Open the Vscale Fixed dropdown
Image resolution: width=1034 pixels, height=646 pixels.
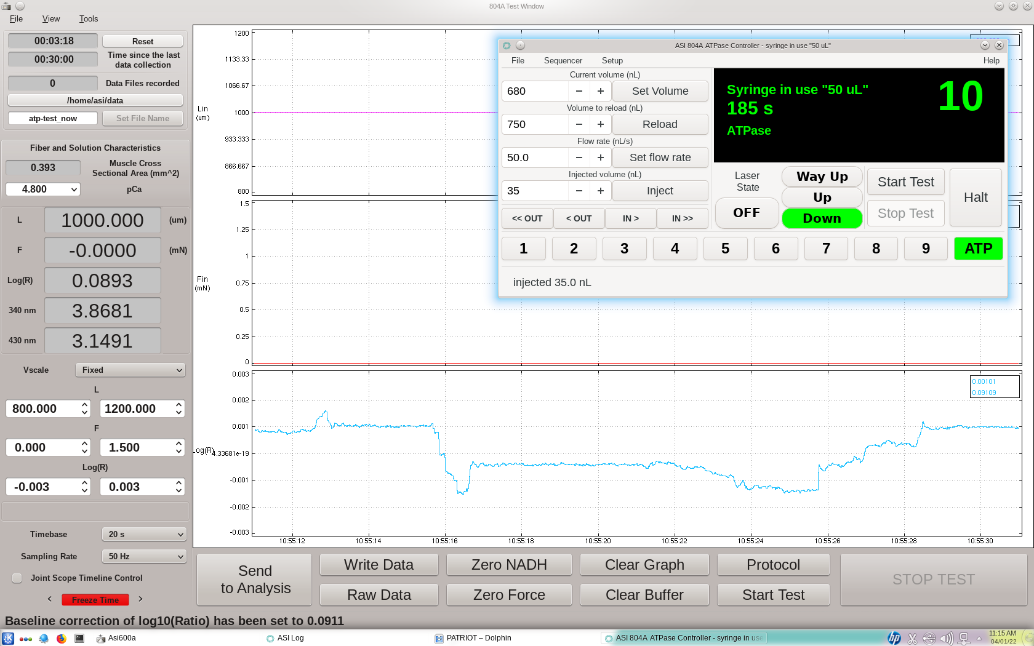tap(130, 370)
